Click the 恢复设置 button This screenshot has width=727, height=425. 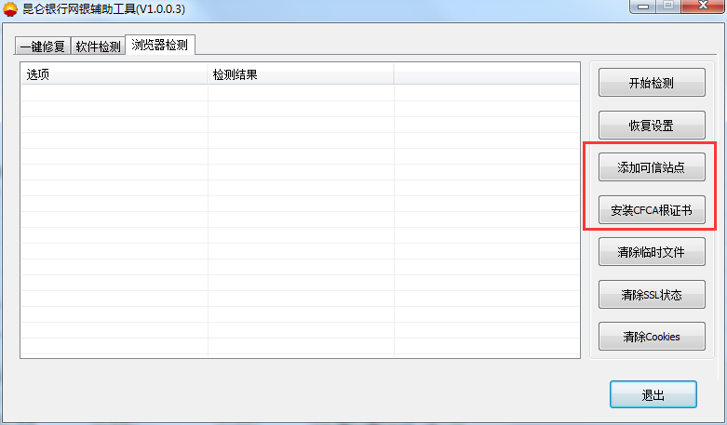tap(652, 125)
